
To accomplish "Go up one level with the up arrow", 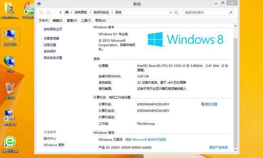I will [x=60, y=12].
